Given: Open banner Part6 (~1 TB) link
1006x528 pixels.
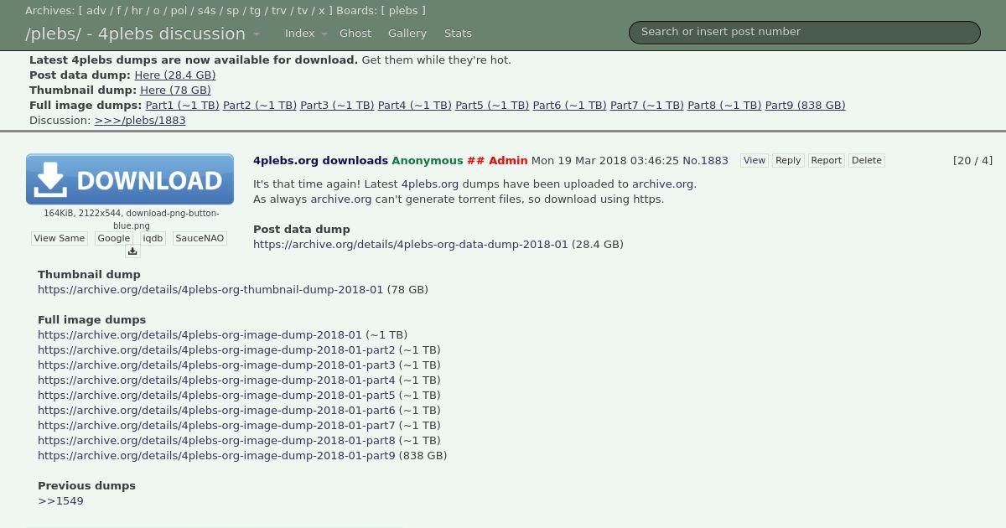Looking at the screenshot, I should [x=569, y=106].
